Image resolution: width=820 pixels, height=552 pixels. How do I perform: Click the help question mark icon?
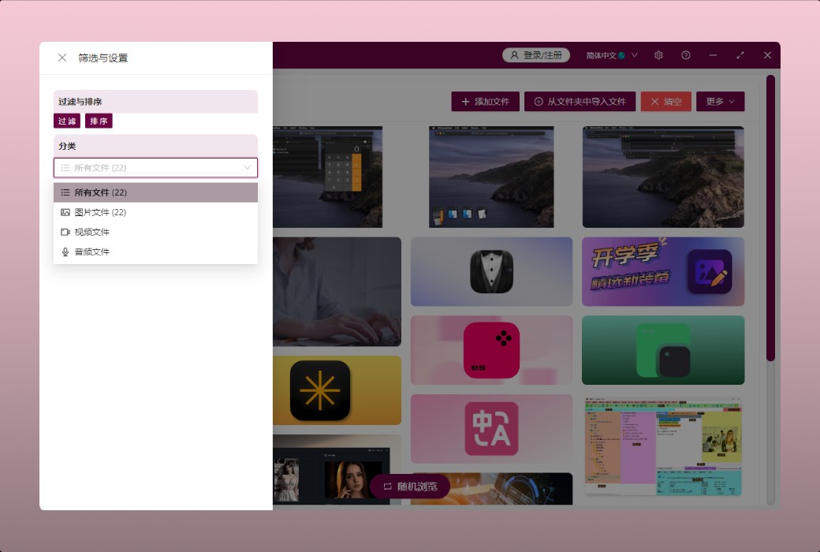(x=686, y=55)
